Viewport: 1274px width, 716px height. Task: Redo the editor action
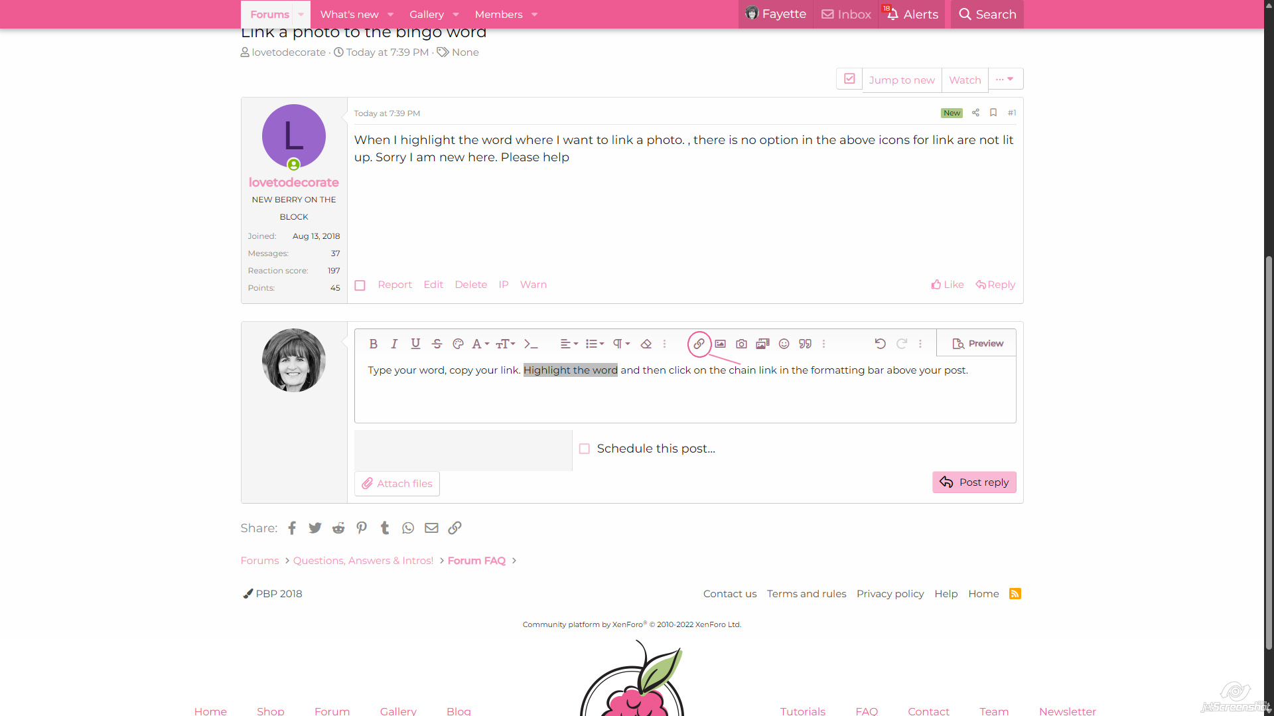click(902, 344)
